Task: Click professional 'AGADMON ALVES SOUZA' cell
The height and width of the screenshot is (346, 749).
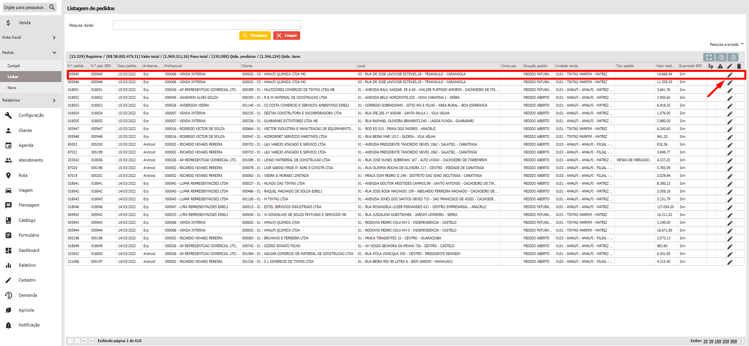Action: pyautogui.click(x=201, y=98)
